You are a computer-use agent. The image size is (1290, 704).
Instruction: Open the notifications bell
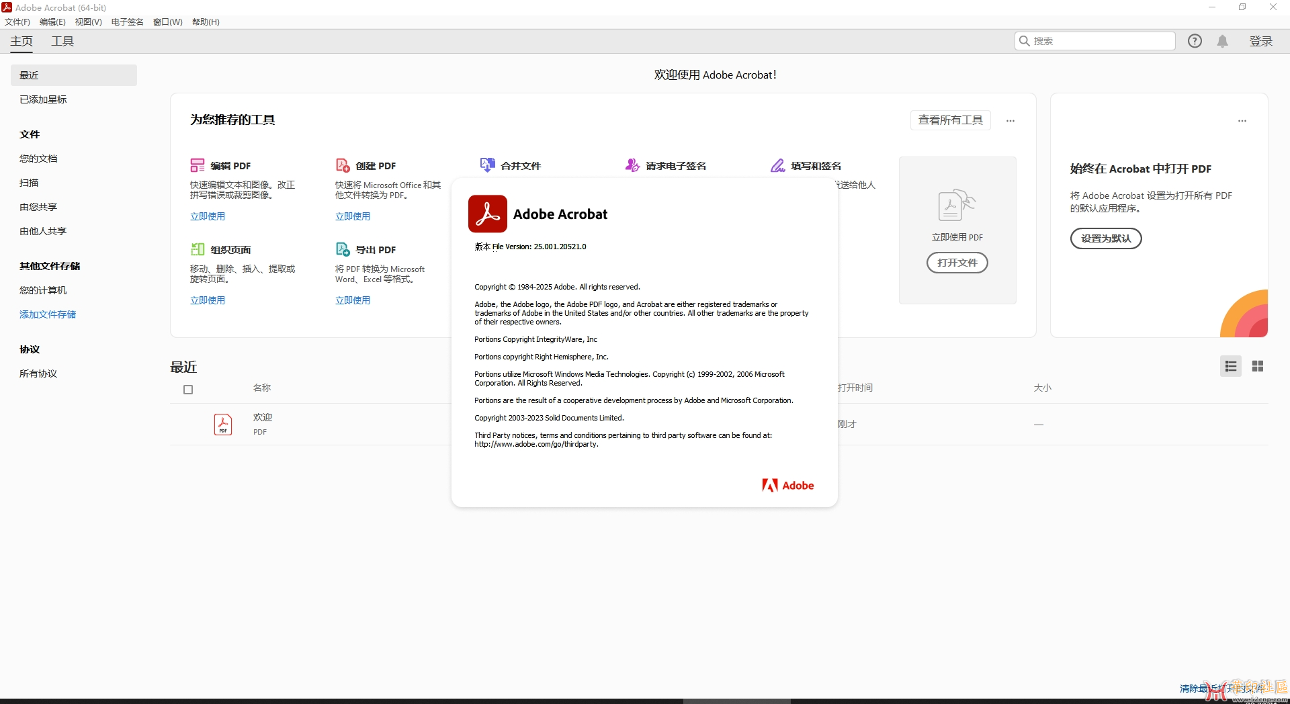[1222, 41]
